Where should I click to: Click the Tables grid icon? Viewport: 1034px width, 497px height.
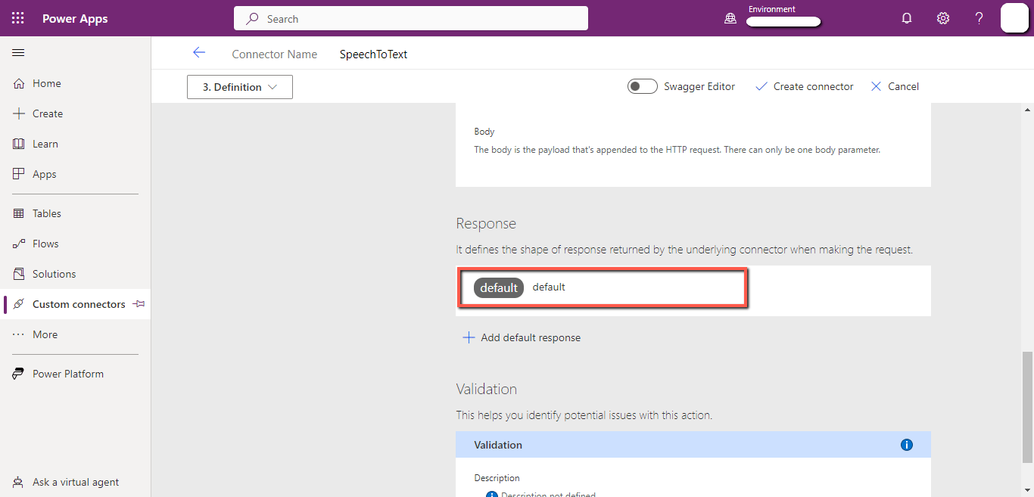pyautogui.click(x=19, y=213)
